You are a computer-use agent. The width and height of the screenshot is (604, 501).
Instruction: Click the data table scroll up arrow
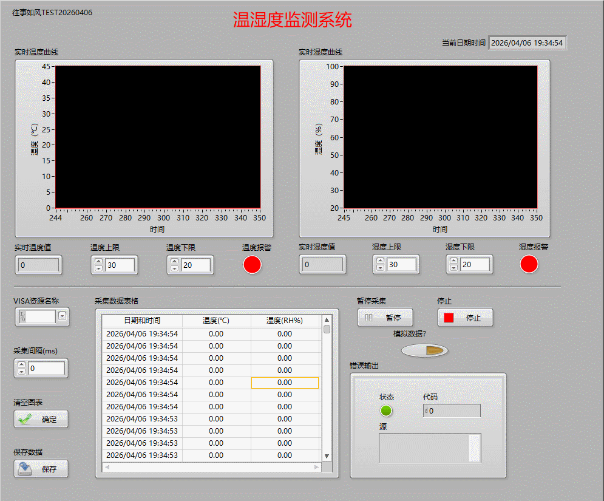(327, 320)
